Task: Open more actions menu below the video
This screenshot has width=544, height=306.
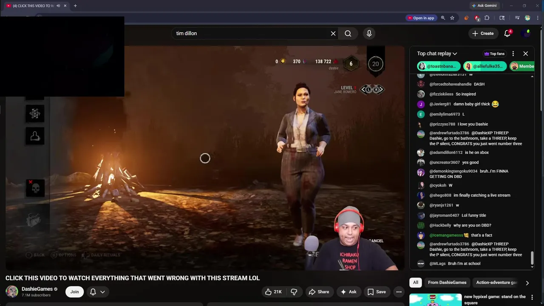Action: click(x=399, y=292)
